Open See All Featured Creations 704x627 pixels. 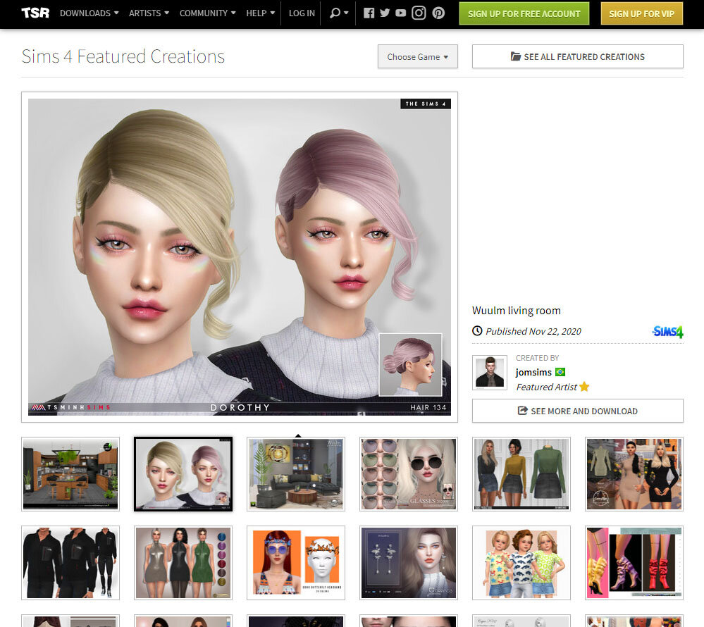(x=577, y=56)
